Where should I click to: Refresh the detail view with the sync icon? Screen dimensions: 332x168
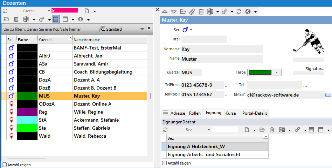[239, 12]
